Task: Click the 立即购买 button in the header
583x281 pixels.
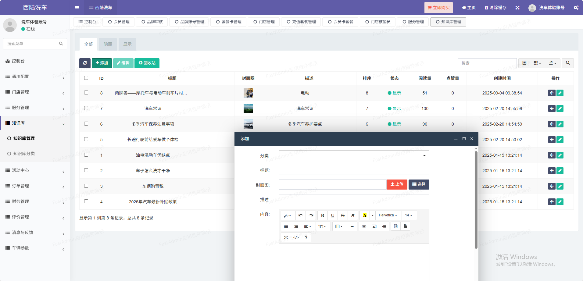Action: [x=438, y=8]
